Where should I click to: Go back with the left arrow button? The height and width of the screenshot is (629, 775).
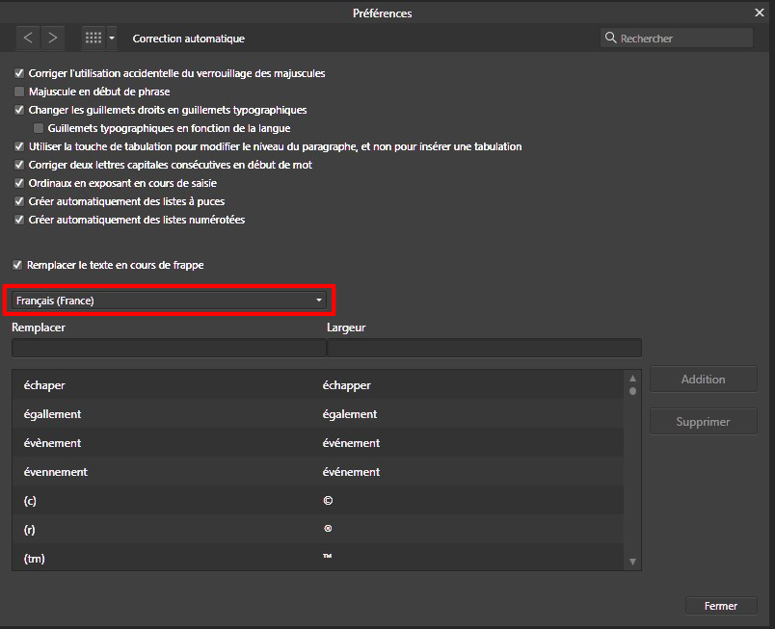tap(28, 38)
